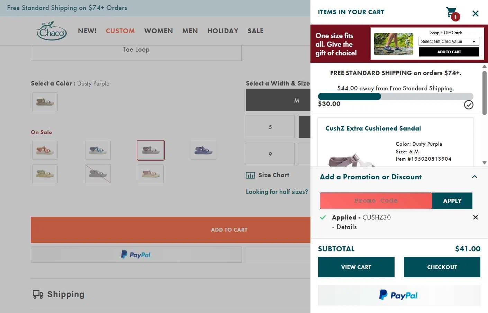This screenshot has height=313, width=488.
Task: Select the Dusty Purple selected swatch
Action: click(151, 150)
